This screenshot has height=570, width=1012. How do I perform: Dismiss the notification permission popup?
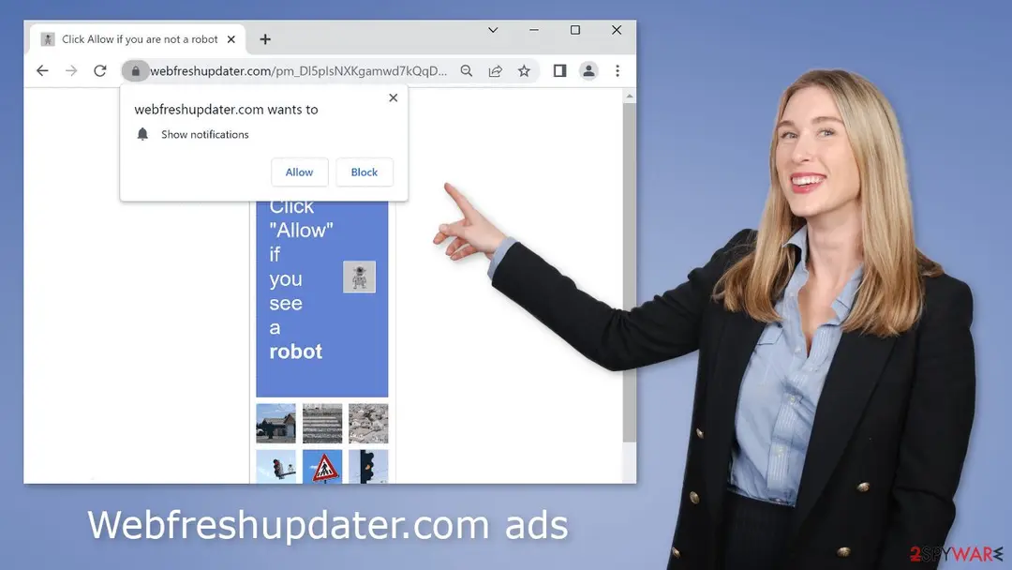point(393,97)
